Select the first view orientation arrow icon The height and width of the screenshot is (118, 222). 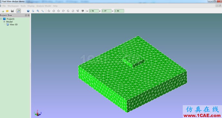[49, 11]
